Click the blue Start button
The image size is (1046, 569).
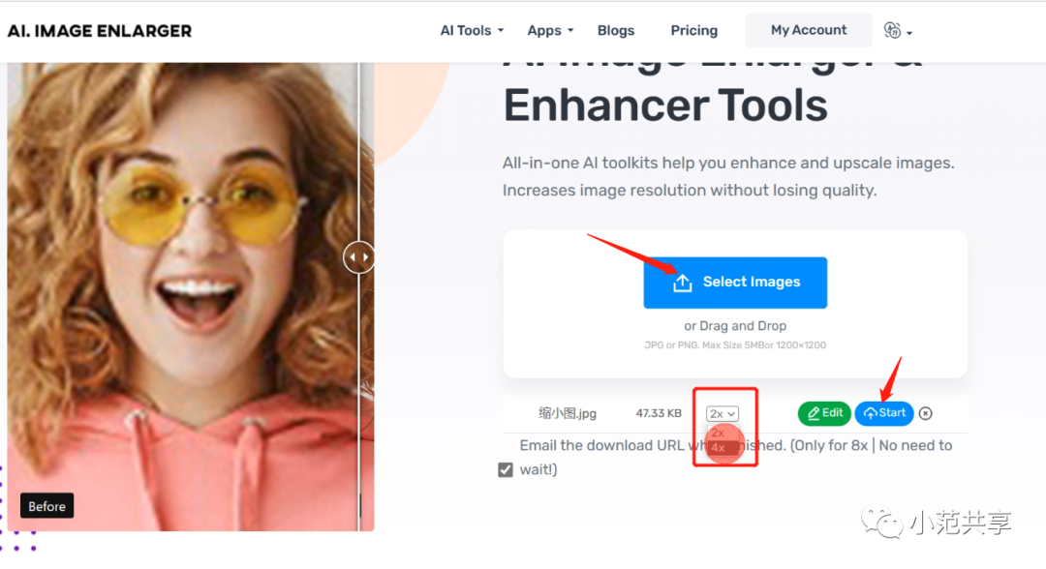884,414
